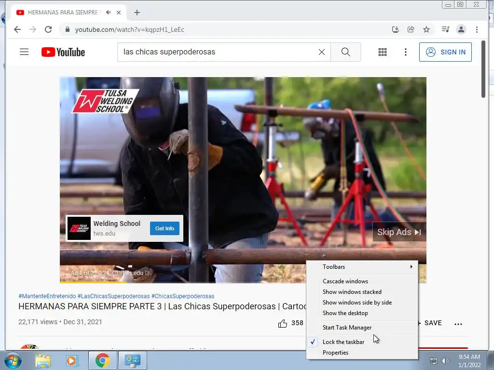Open the Chrome profile avatar
Screen dimensions: 494x370
[x=461, y=29]
